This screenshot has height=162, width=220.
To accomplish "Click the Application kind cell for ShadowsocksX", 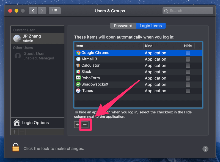I will pos(155,84).
